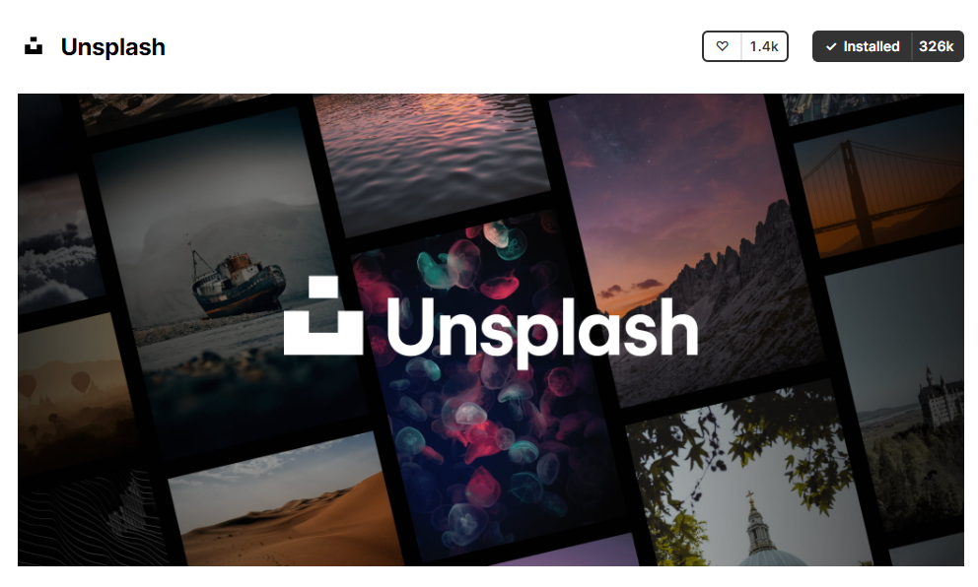The height and width of the screenshot is (587, 978).
Task: Click the 326k installs count
Action: (937, 46)
